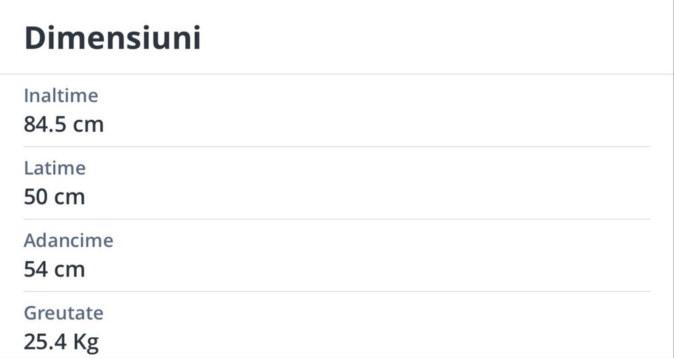Image resolution: width=674 pixels, height=358 pixels.
Task: Click the vertical border at panel's right edge
Action: [x=673, y=179]
